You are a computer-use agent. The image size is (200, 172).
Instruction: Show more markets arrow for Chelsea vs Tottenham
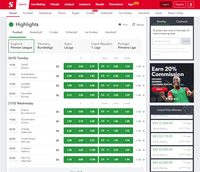[x=144, y=131]
